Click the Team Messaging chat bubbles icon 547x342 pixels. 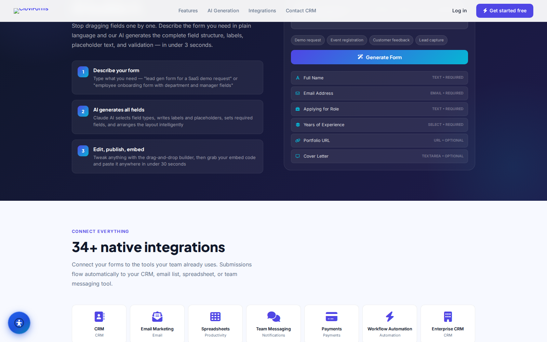273,317
